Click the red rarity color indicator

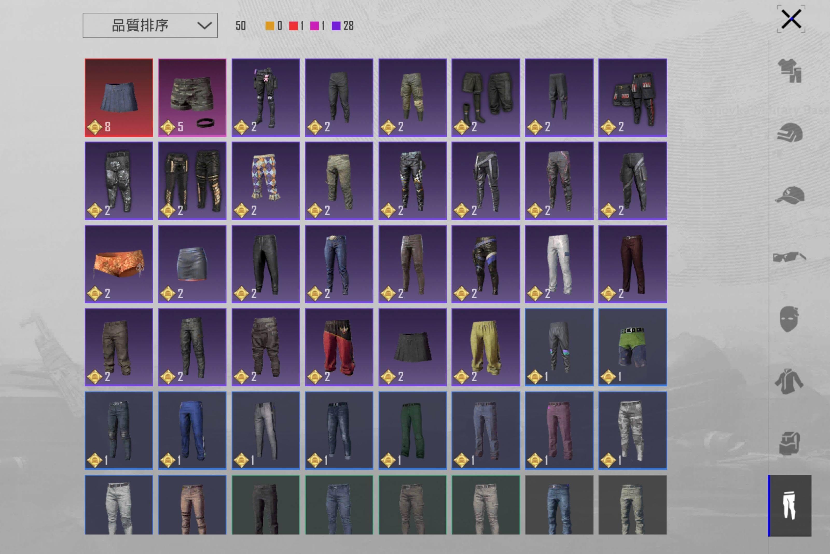[293, 26]
